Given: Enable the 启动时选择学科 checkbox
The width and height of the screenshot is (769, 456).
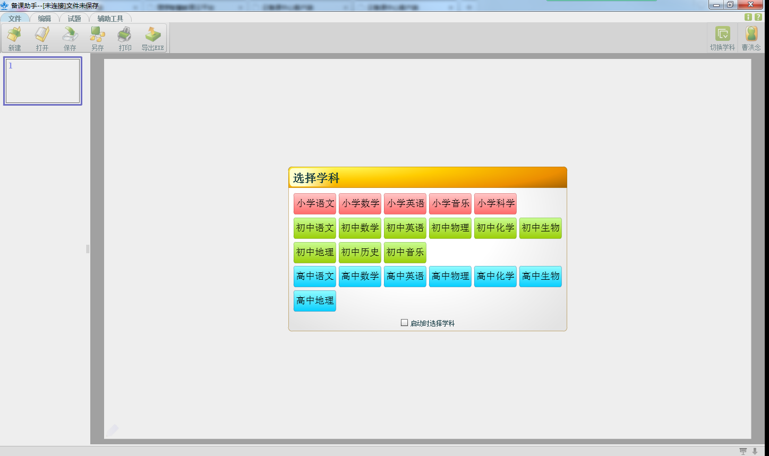Looking at the screenshot, I should point(405,323).
